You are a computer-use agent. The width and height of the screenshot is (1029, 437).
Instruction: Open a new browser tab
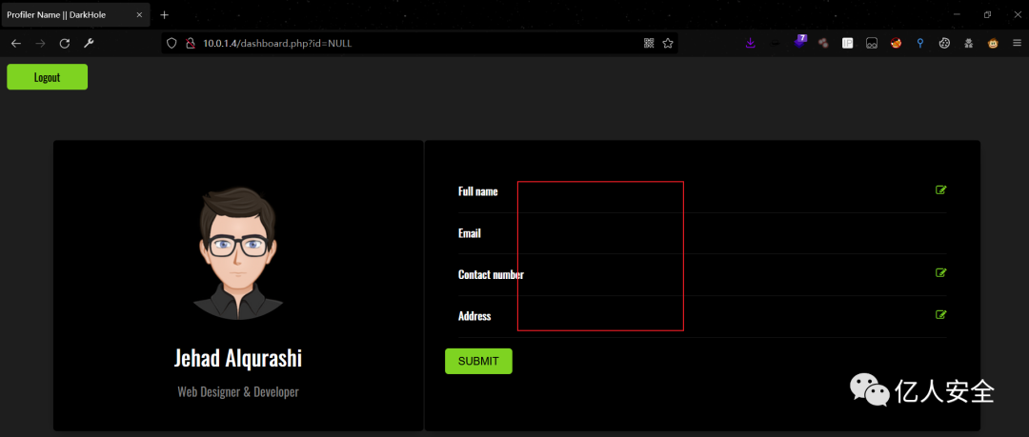click(164, 14)
